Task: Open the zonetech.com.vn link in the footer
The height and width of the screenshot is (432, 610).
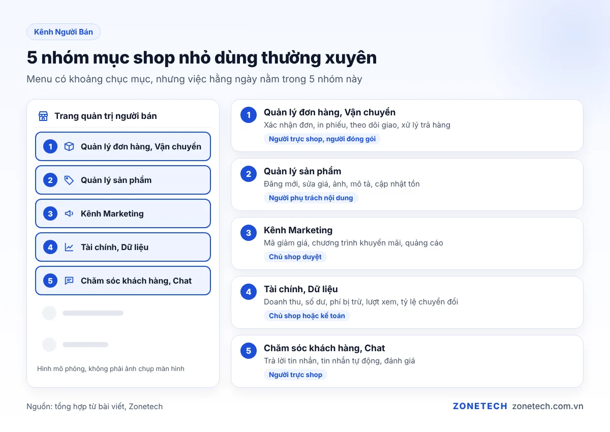Action: (548, 406)
